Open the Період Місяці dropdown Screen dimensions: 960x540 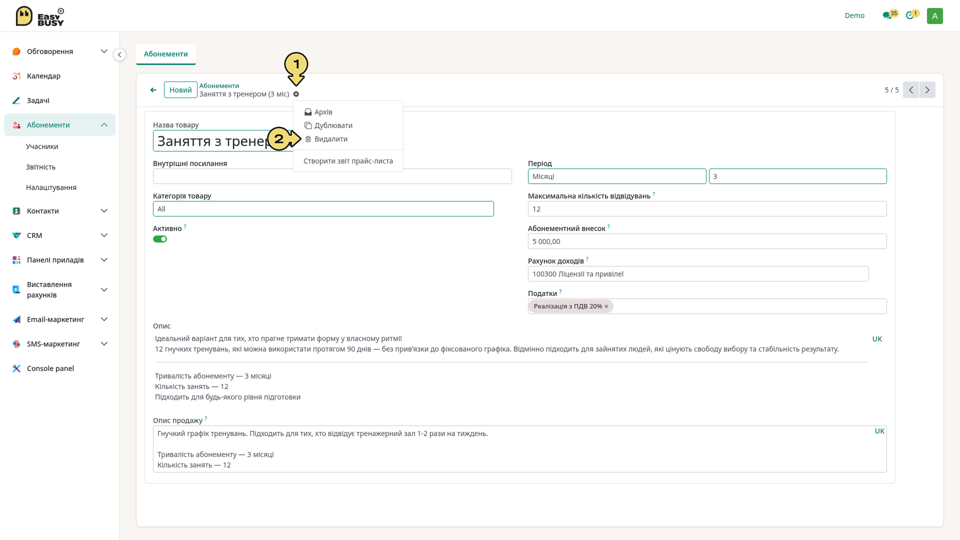click(x=617, y=176)
